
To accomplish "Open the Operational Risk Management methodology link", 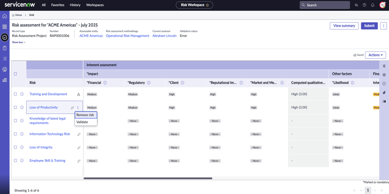I will 127,36.
